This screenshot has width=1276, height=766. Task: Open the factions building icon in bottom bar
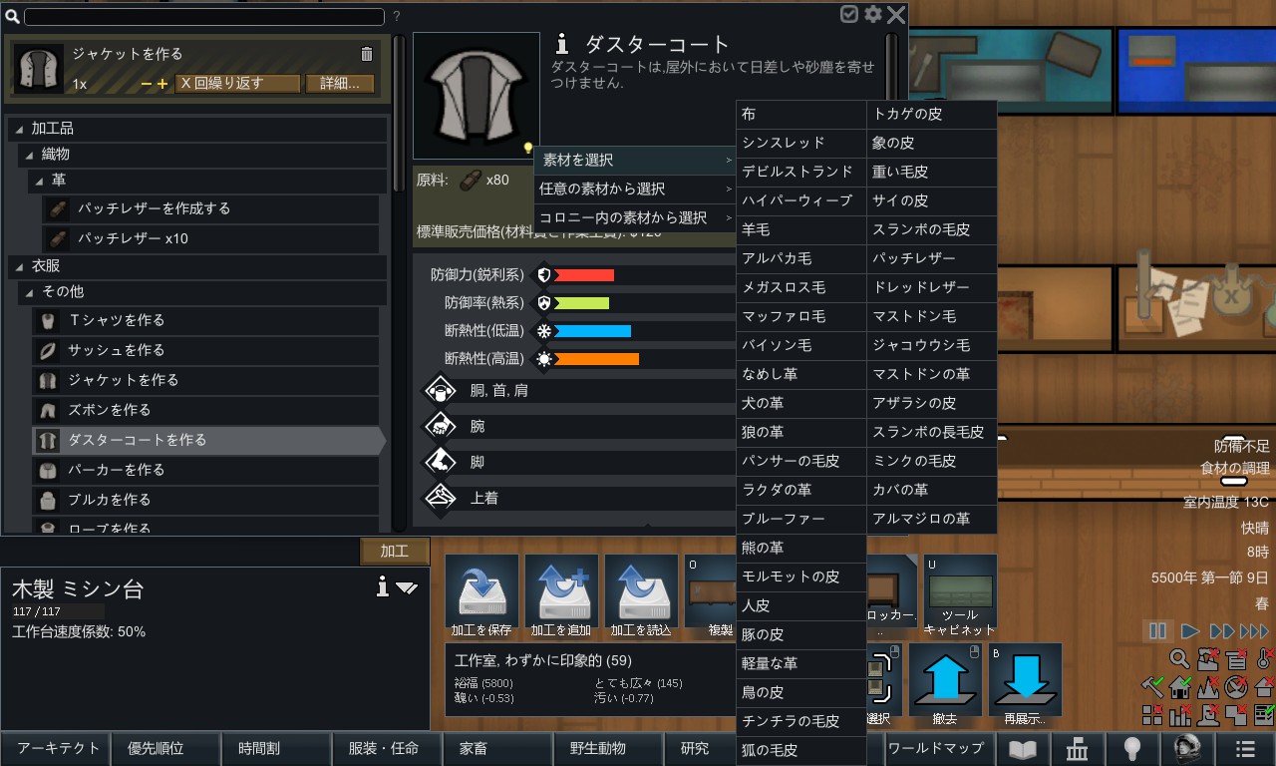tap(1078, 749)
